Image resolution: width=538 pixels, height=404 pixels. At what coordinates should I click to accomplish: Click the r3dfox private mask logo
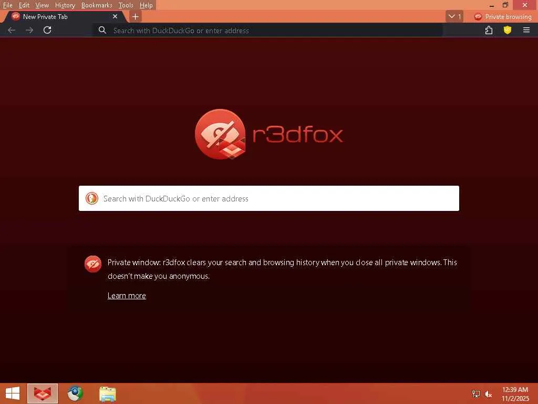pyautogui.click(x=220, y=134)
